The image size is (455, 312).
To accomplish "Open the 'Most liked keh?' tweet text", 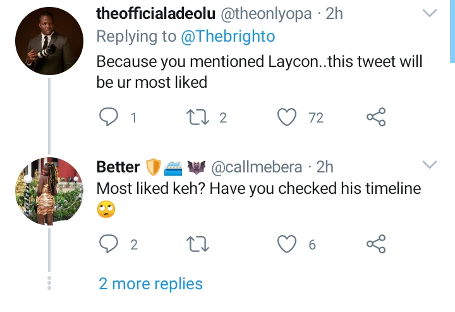I will [258, 198].
